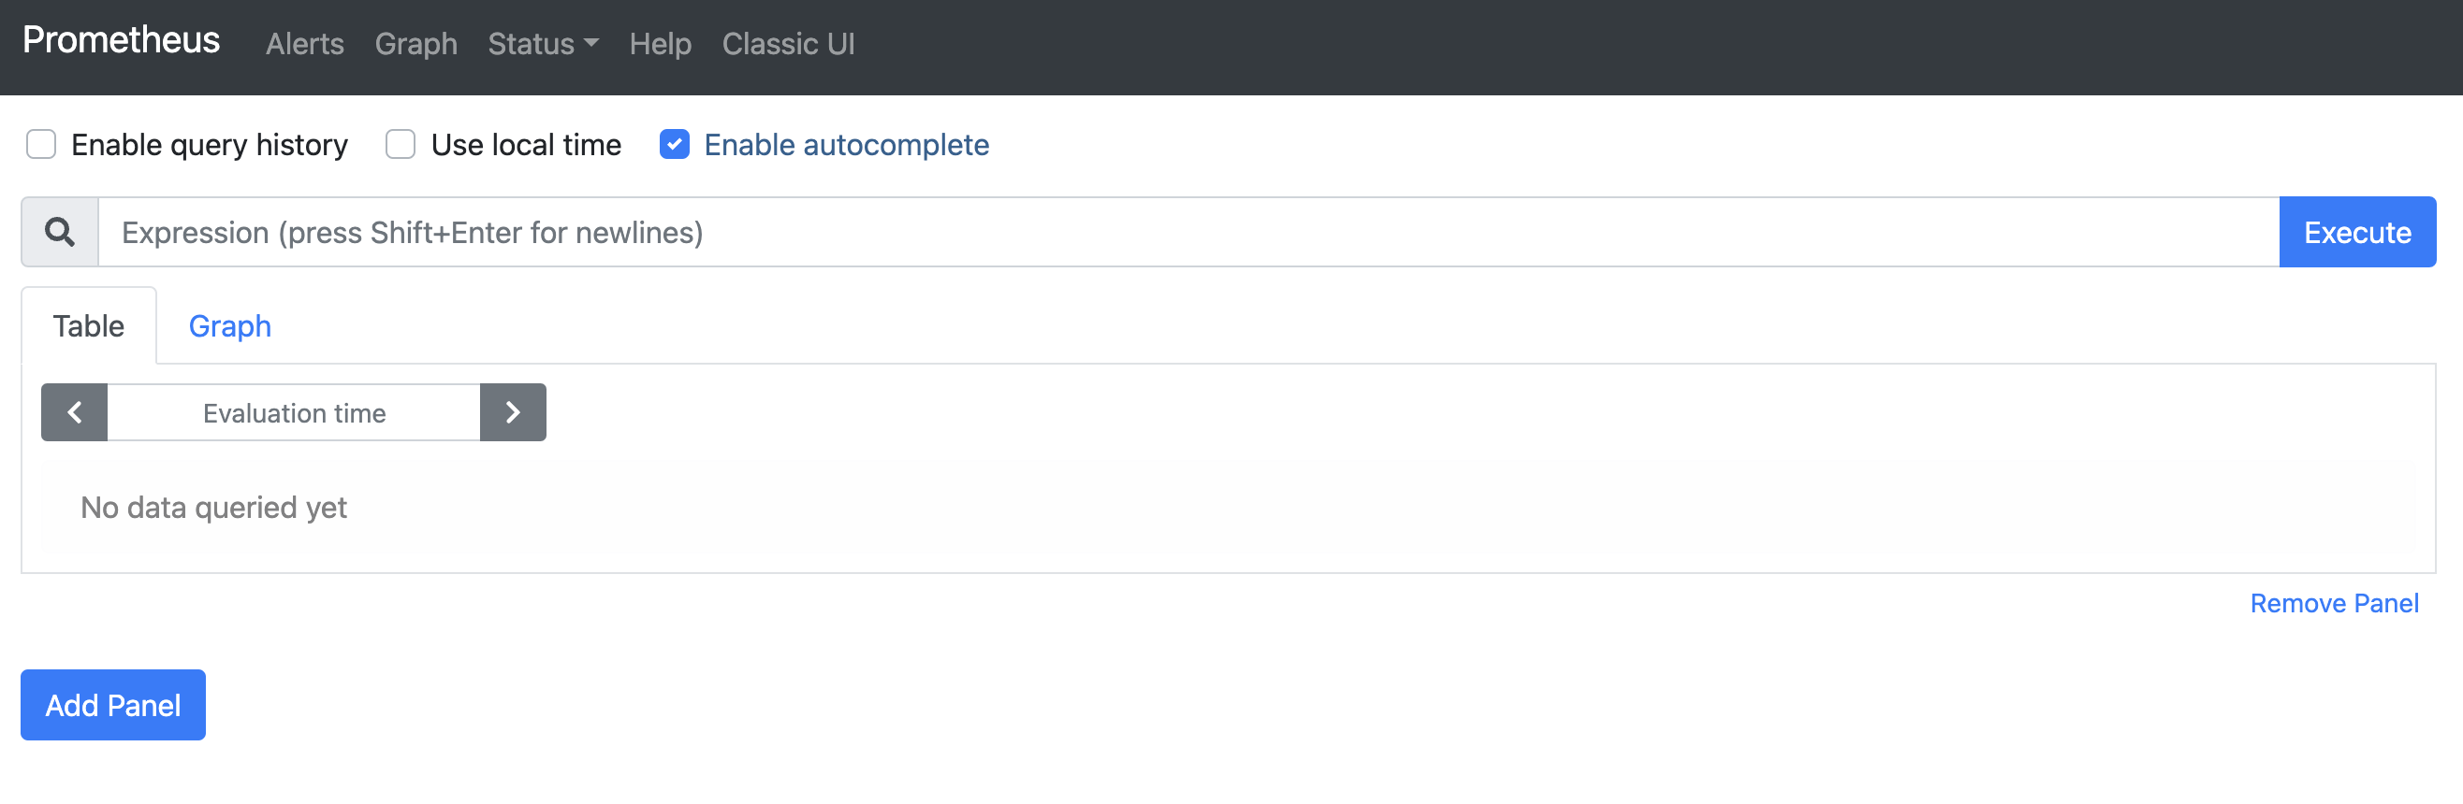The height and width of the screenshot is (804, 2463).
Task: Select the Table tab
Action: pos(88,325)
